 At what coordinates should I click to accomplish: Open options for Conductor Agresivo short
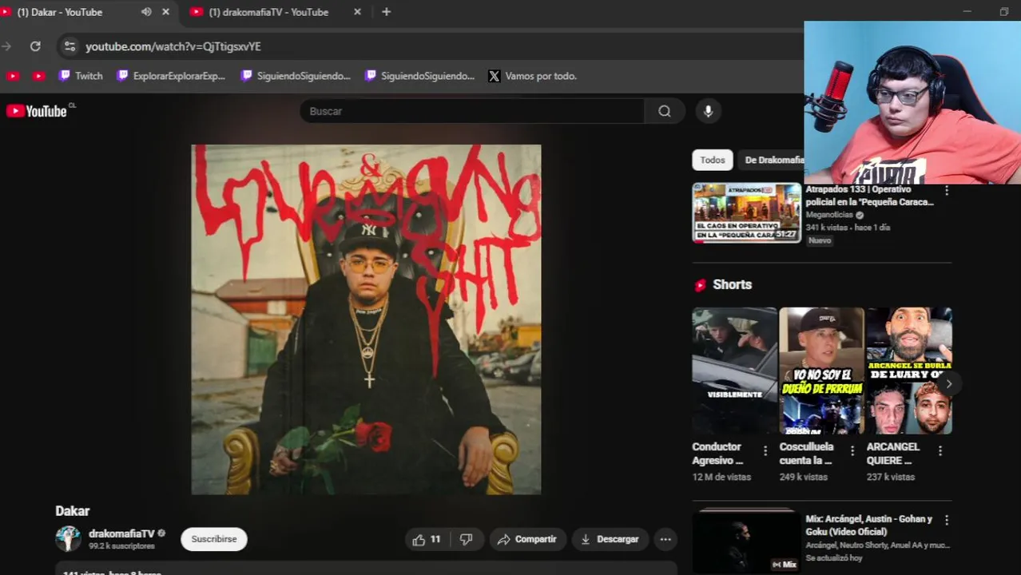coord(765,451)
